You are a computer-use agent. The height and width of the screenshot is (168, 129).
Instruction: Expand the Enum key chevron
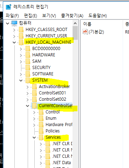coord(34,119)
